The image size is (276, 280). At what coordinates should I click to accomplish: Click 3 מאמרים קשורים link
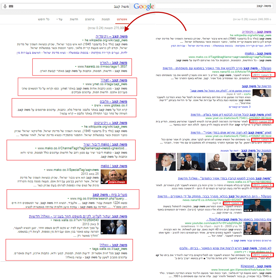[239, 107]
